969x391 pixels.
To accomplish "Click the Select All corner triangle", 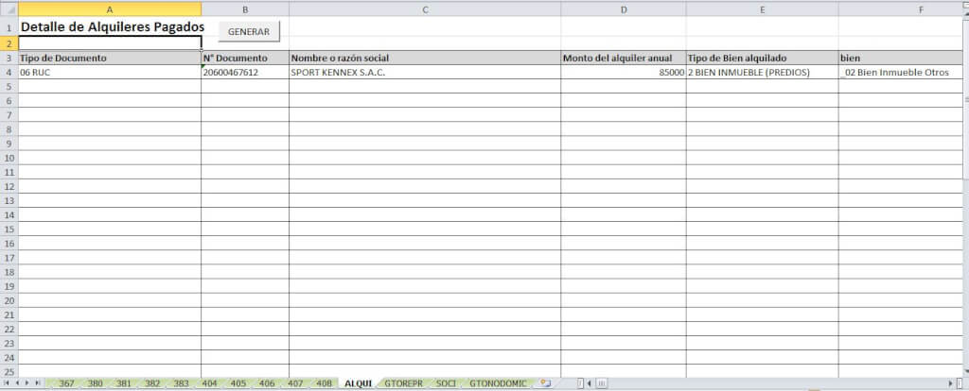I will (9, 8).
